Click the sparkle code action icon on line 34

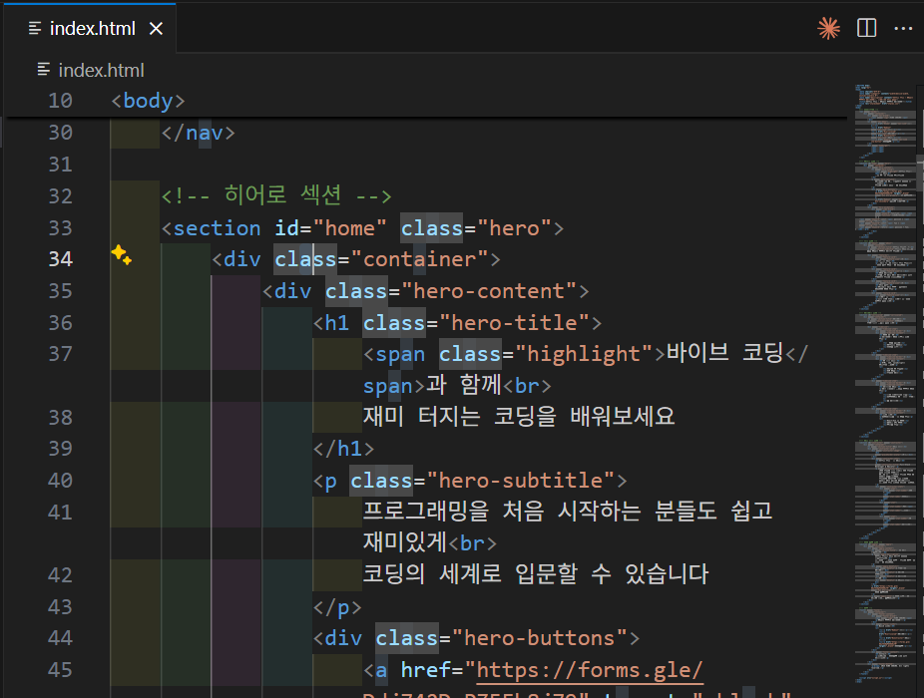pos(122,256)
